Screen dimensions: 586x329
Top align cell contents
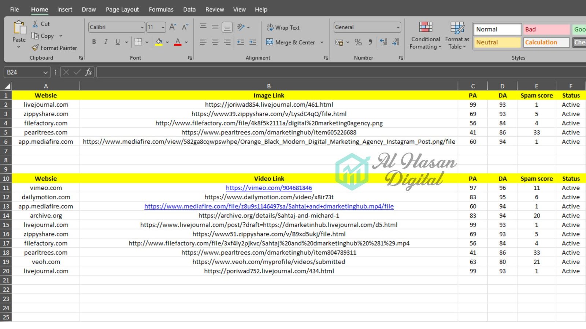coord(203,27)
